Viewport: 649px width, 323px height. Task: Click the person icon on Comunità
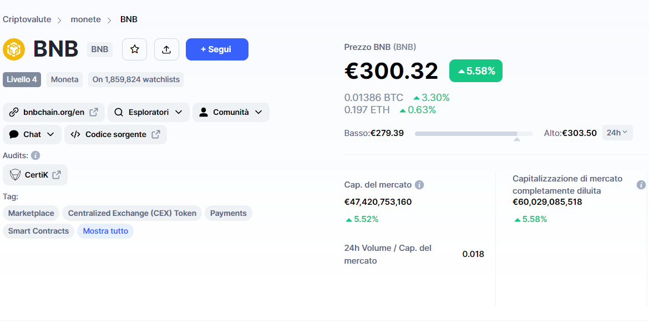(203, 112)
